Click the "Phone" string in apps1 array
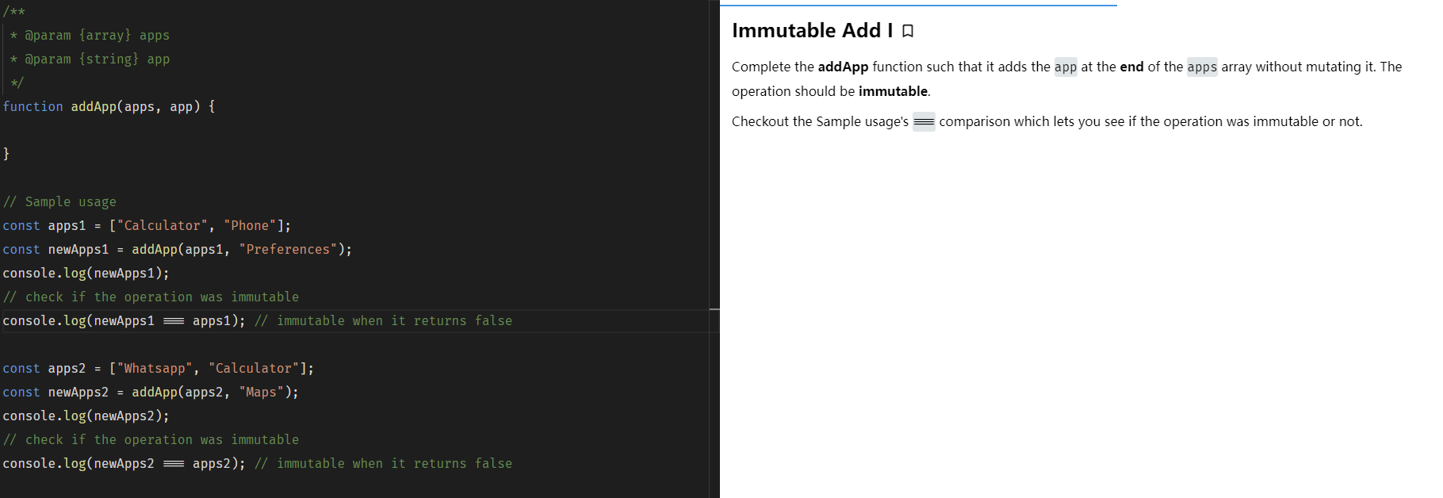This screenshot has height=498, width=1443. point(250,225)
